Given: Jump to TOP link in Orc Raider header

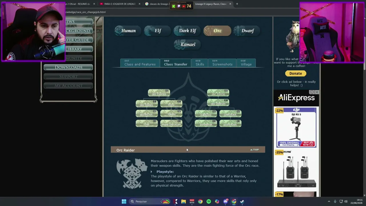Looking at the screenshot, I should [x=254, y=150].
